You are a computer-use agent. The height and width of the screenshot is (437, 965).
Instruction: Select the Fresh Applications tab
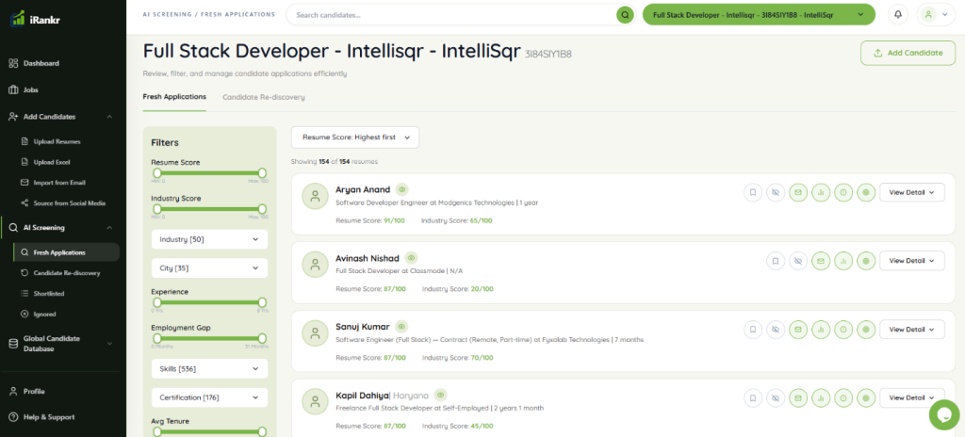174,97
